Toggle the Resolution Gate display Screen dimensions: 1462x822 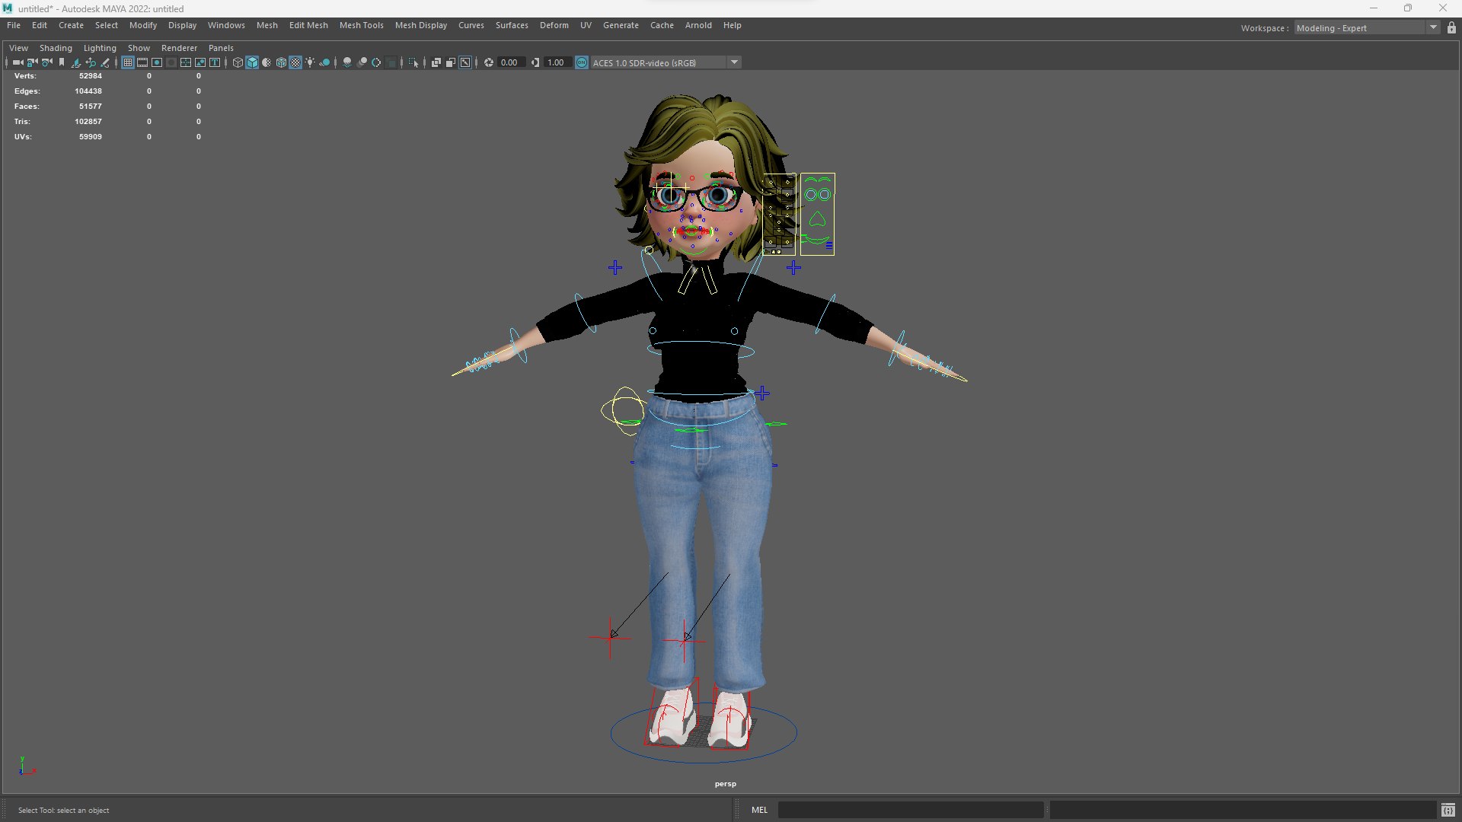pyautogui.click(x=157, y=62)
